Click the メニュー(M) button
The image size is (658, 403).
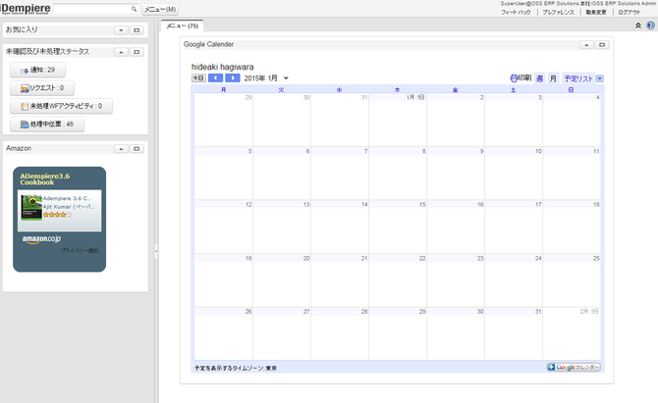coord(160,9)
